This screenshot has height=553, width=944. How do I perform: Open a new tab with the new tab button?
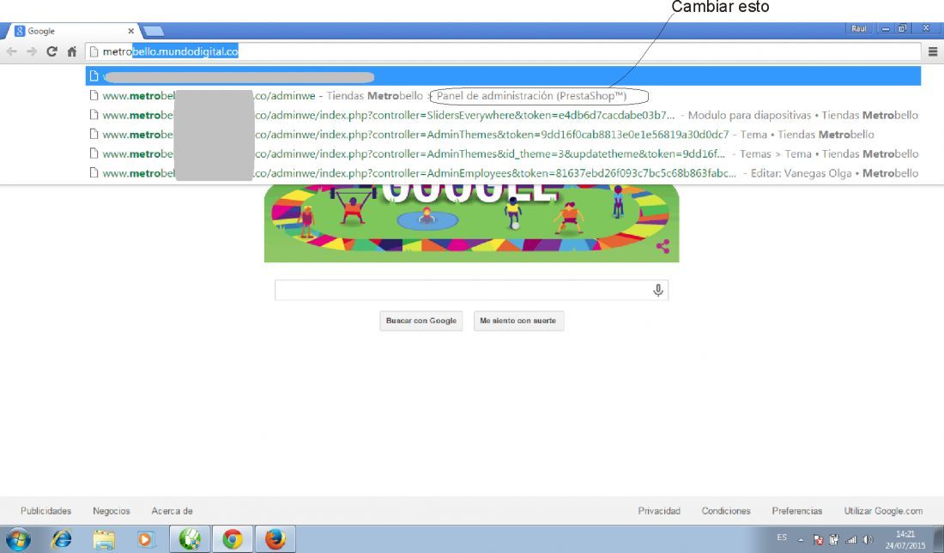coord(154,31)
